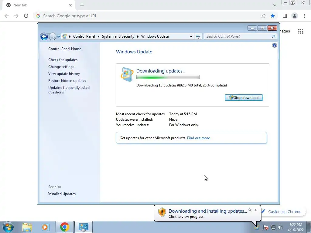Click Chrome share page icon
The height and width of the screenshot is (233, 311).
pos(263,16)
